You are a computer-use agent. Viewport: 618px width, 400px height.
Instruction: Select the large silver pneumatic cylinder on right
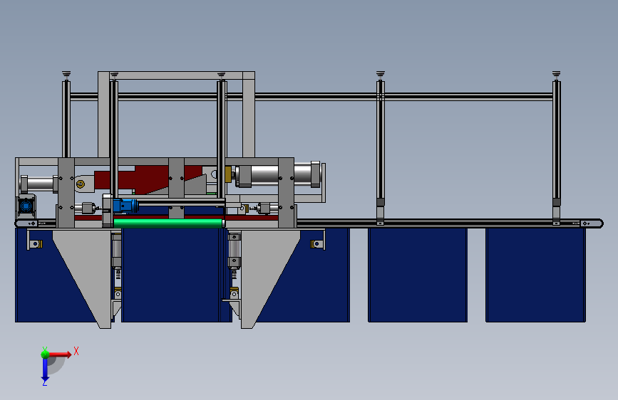click(x=278, y=174)
